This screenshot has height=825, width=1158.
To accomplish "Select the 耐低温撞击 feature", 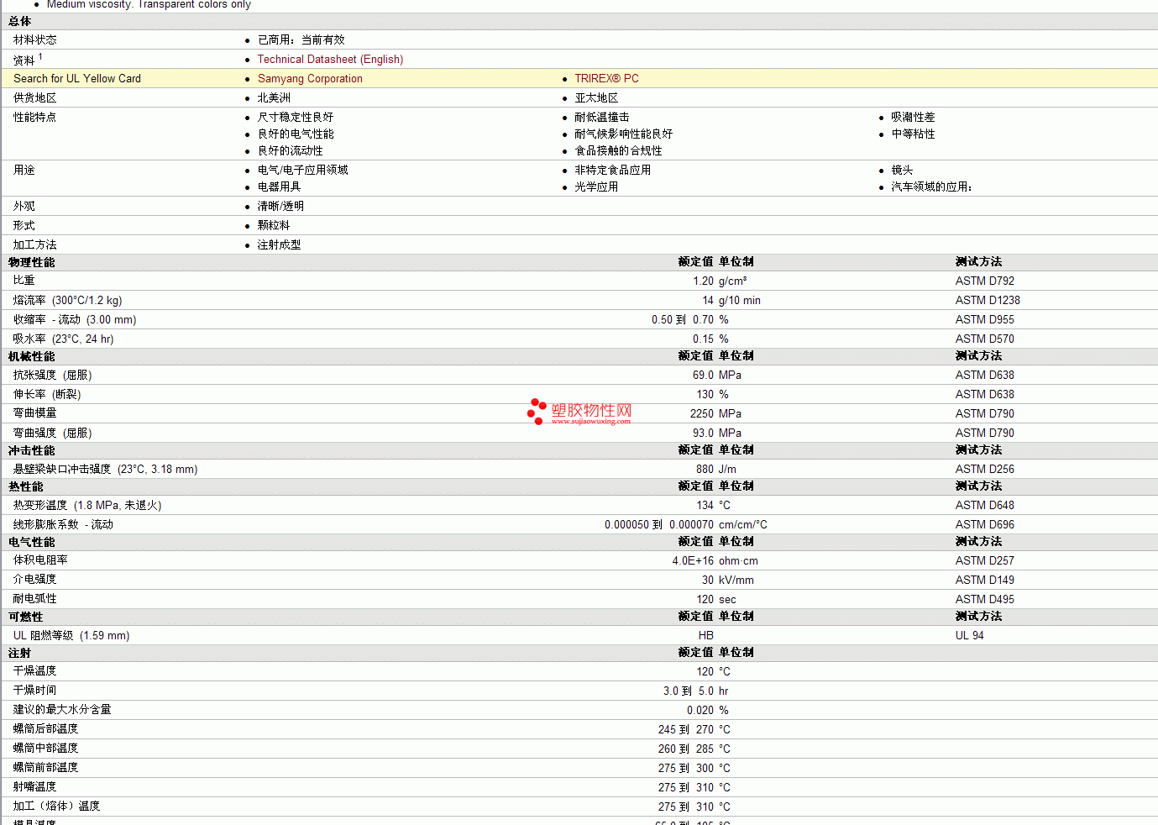I will (602, 118).
